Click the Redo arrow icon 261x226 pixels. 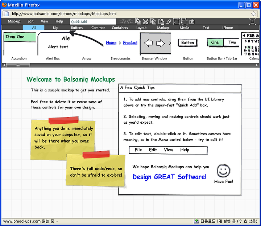point(130,21)
